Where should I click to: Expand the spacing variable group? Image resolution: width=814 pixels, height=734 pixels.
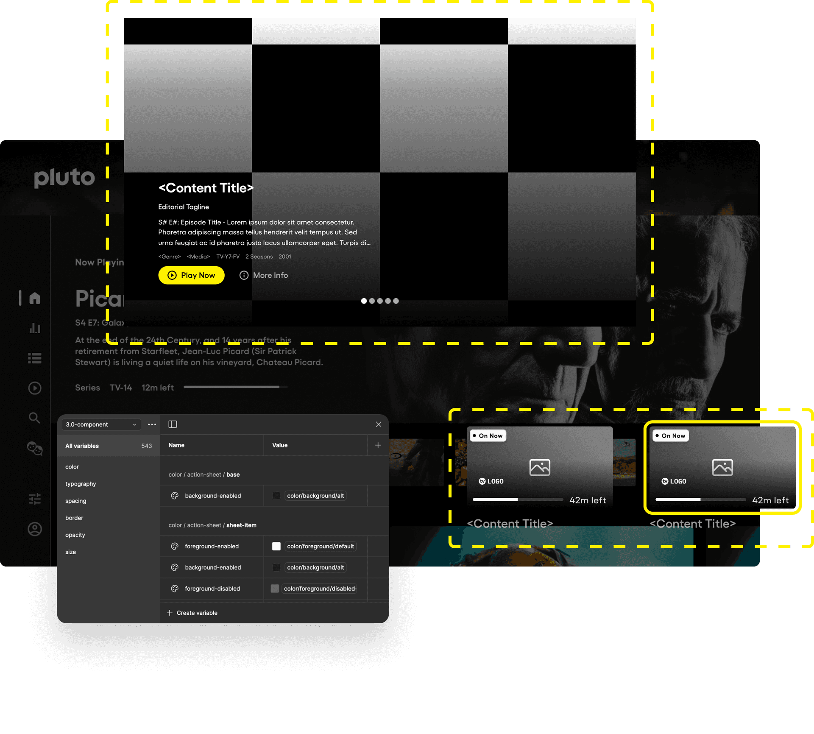point(75,500)
